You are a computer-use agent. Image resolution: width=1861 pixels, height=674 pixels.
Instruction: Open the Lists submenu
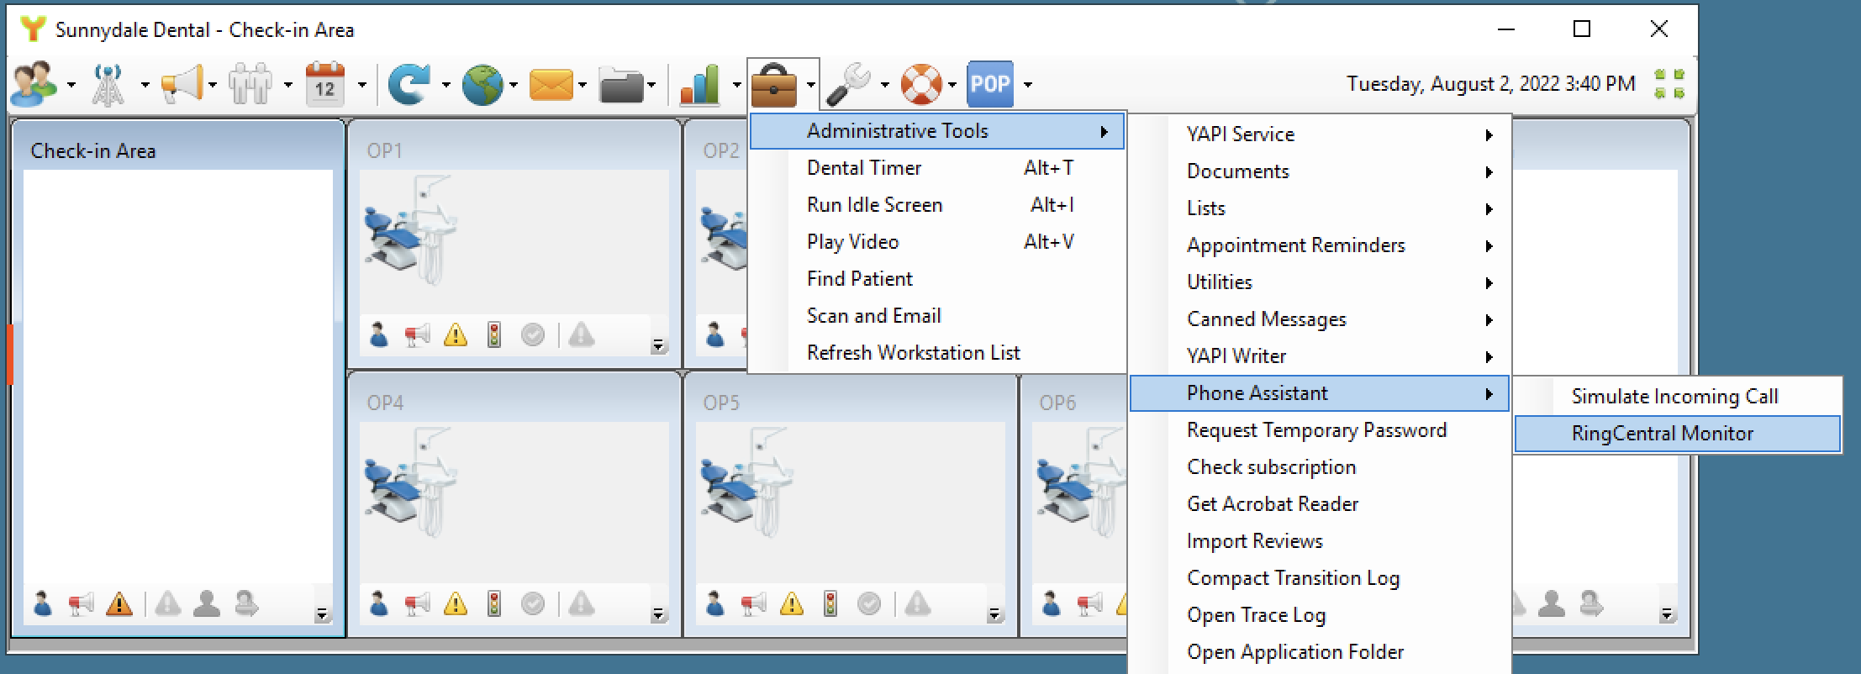[1320, 208]
